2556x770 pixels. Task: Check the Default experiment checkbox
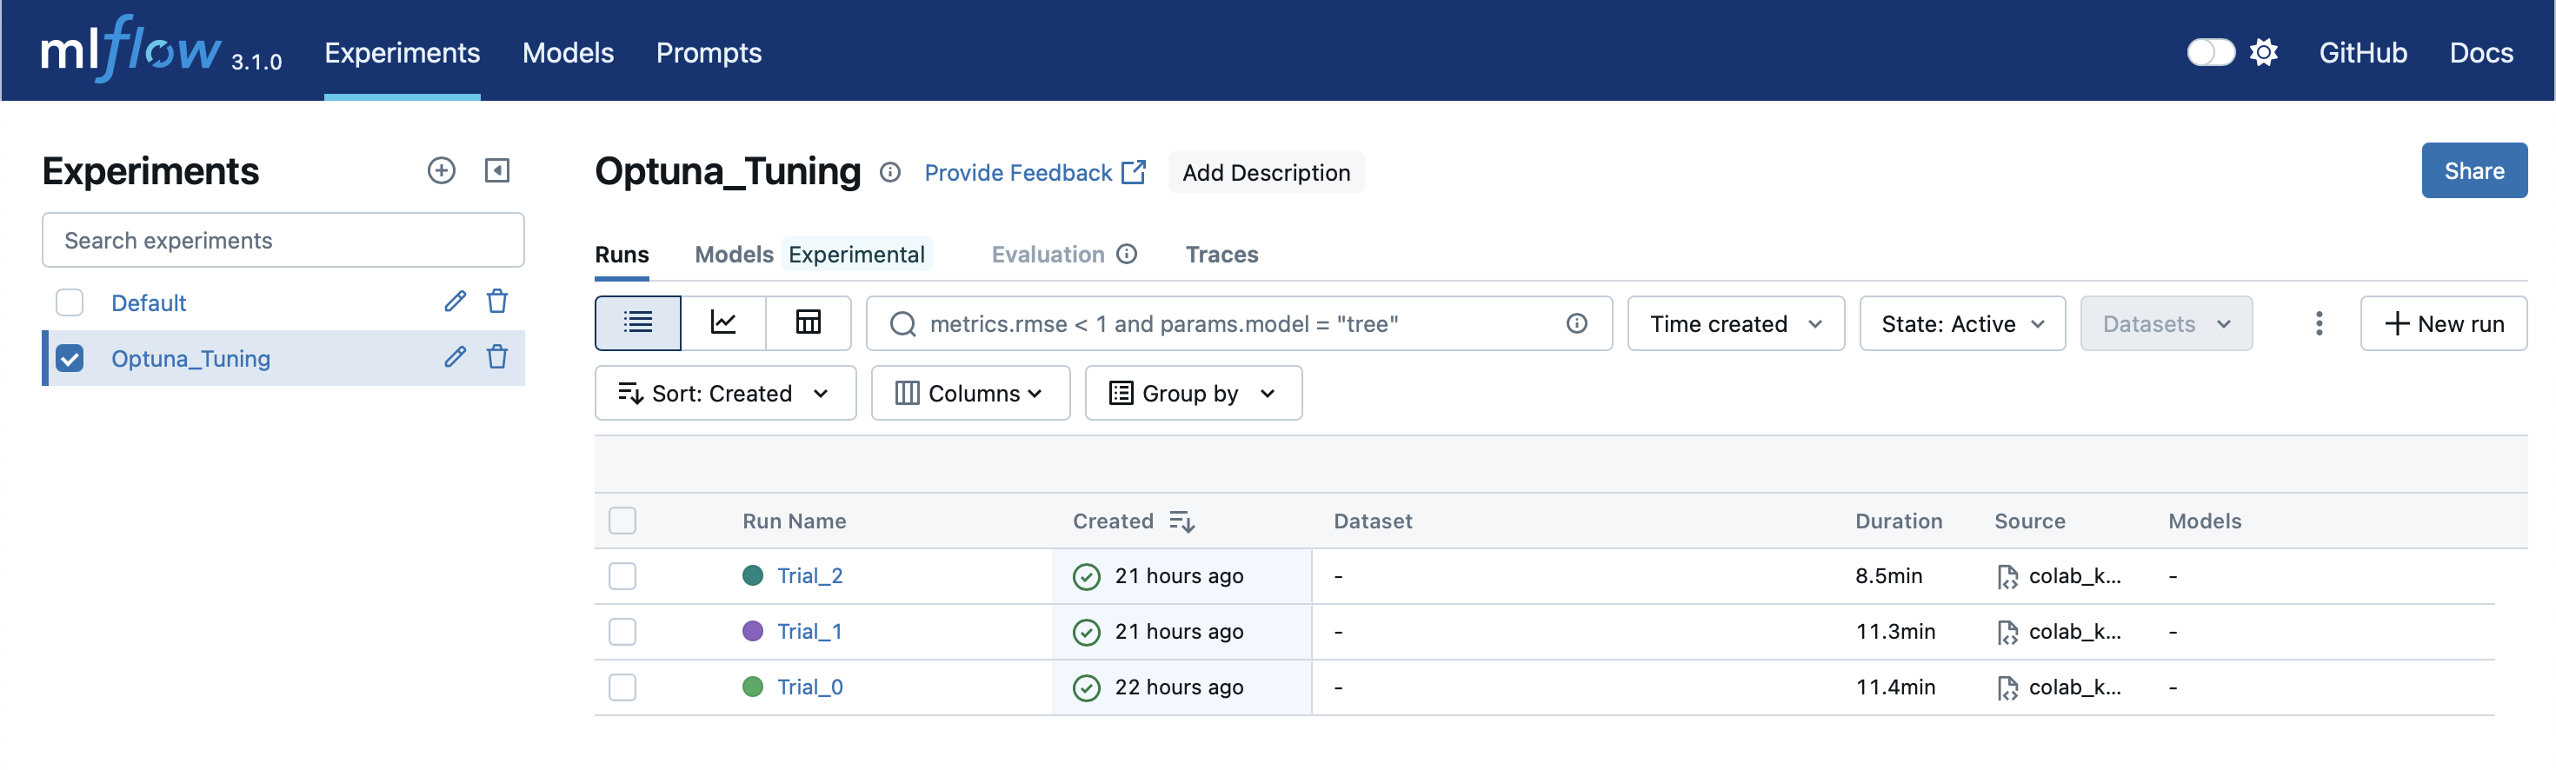pos(70,302)
